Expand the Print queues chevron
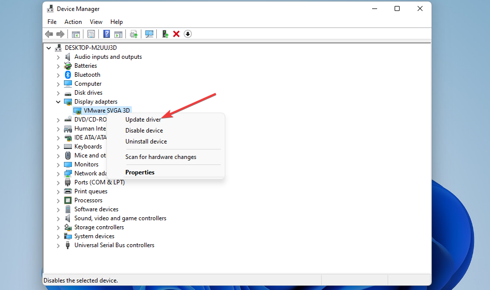This screenshot has height=290, width=490. [x=58, y=192]
